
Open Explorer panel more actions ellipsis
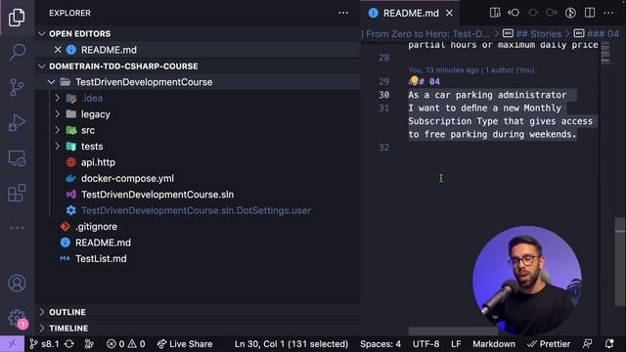(343, 13)
